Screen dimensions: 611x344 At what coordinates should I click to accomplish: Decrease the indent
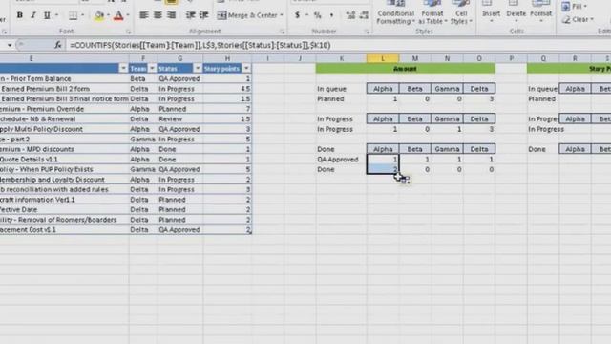tap(190, 15)
